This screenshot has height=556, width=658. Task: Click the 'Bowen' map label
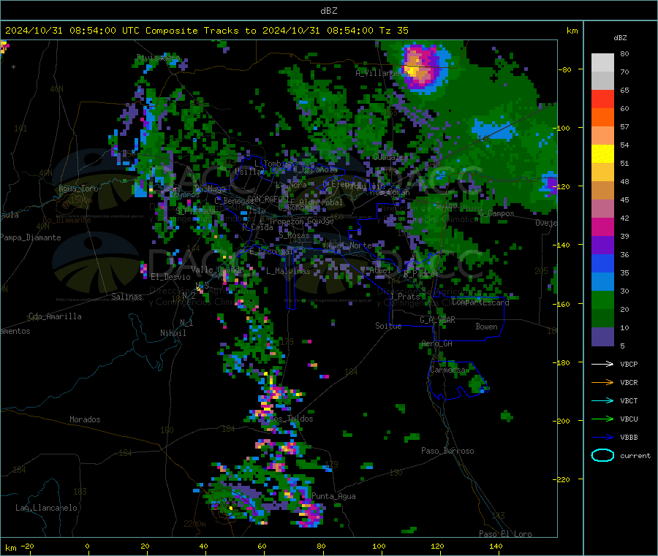(486, 327)
